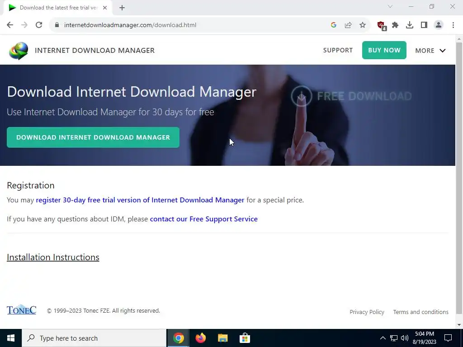Show Chrome downloads tray icon
The width and height of the screenshot is (463, 347).
click(410, 25)
